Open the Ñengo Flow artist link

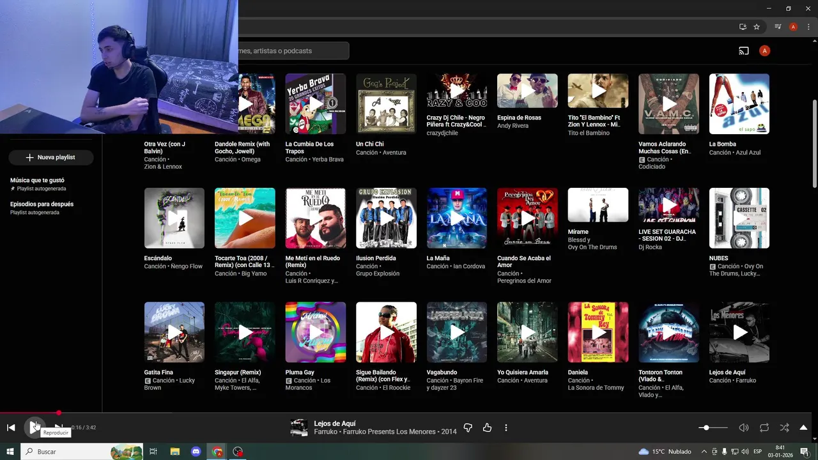tap(187, 266)
